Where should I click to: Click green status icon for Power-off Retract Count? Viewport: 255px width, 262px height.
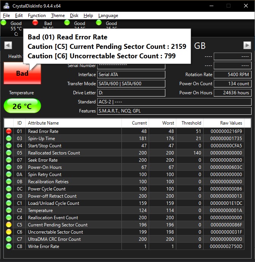coord(9,196)
